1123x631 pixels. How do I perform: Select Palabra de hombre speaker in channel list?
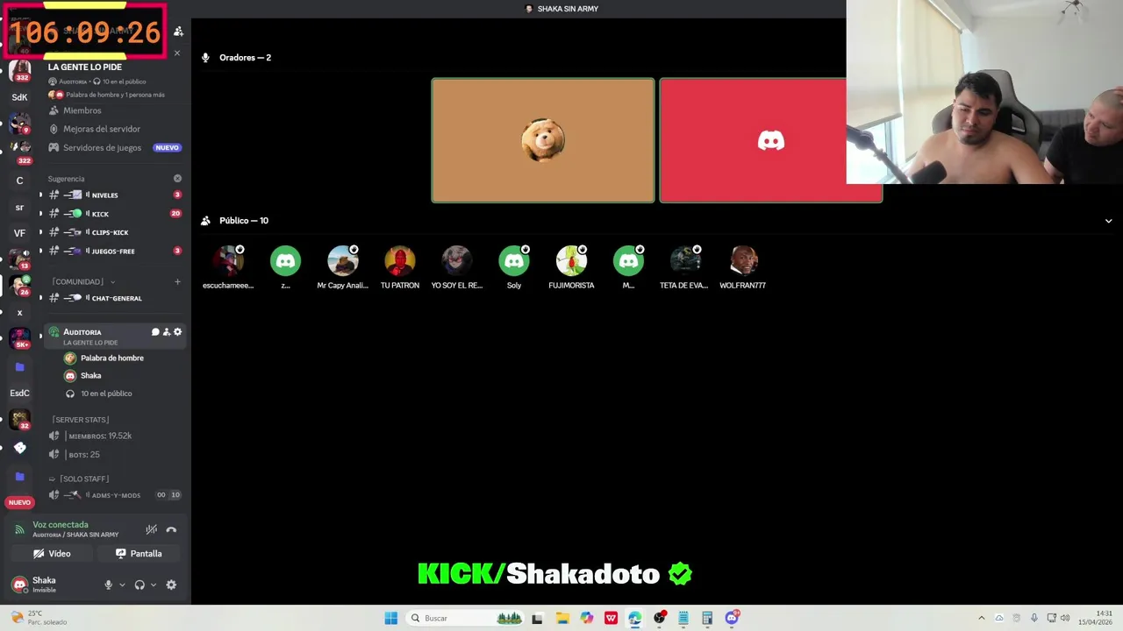[114, 358]
